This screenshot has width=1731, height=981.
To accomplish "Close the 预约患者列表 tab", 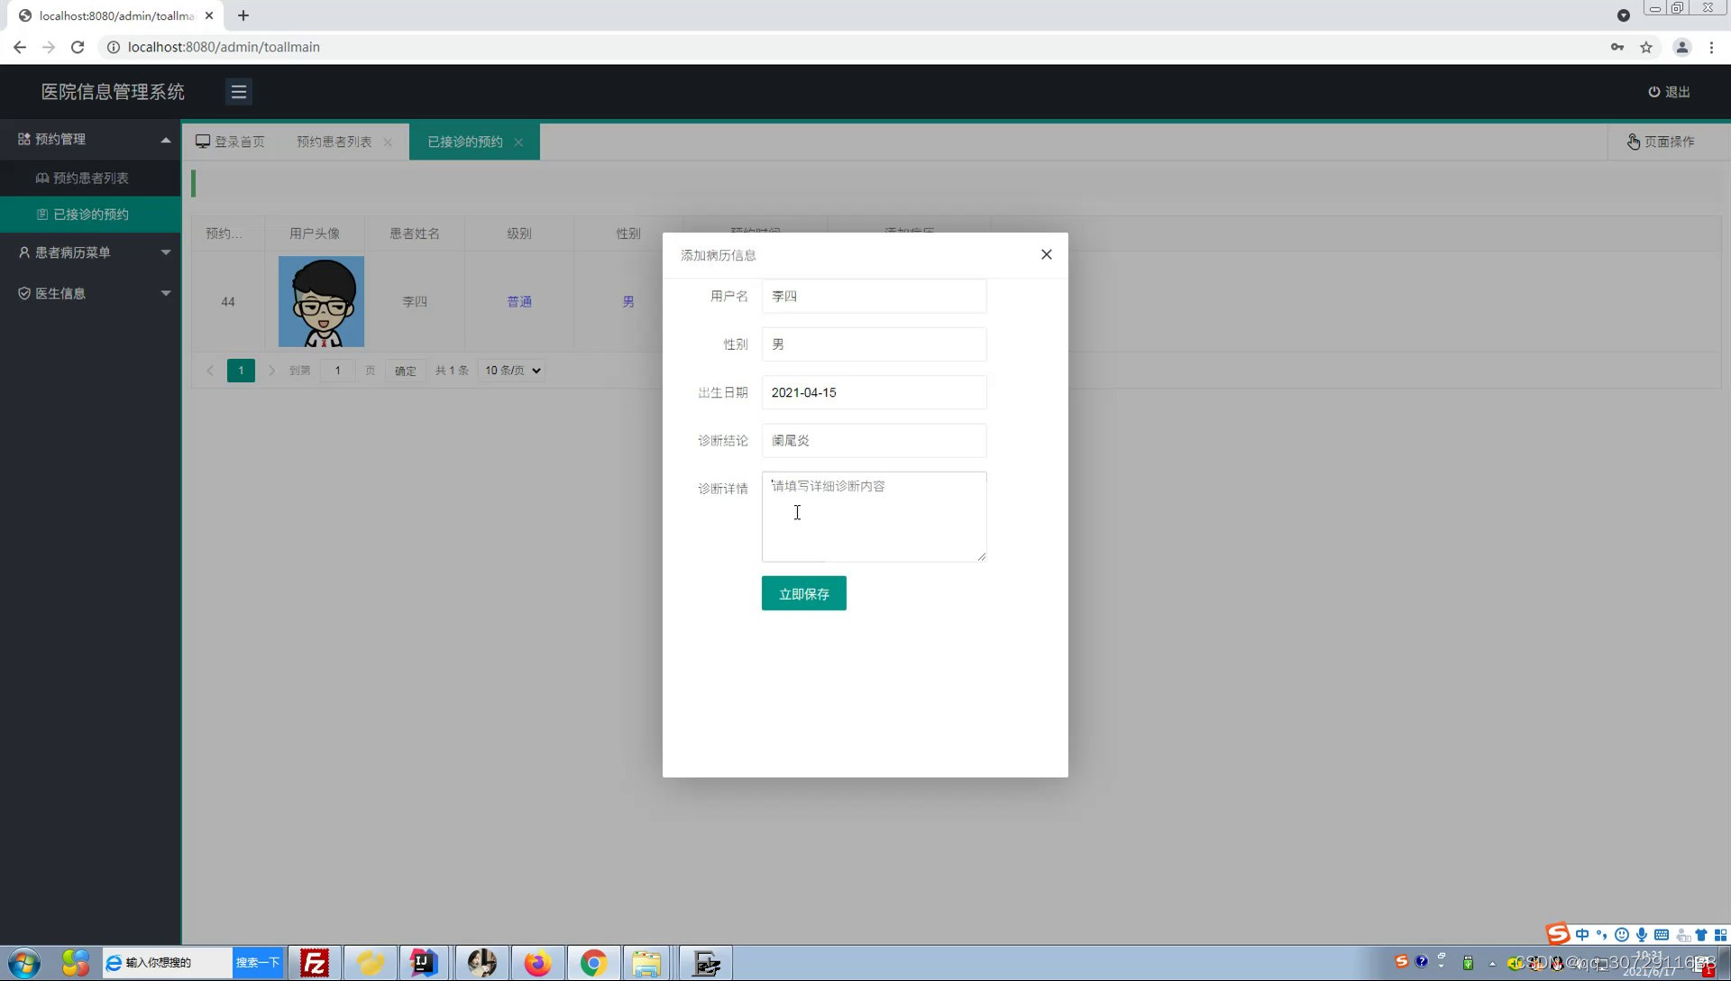I will 388,142.
